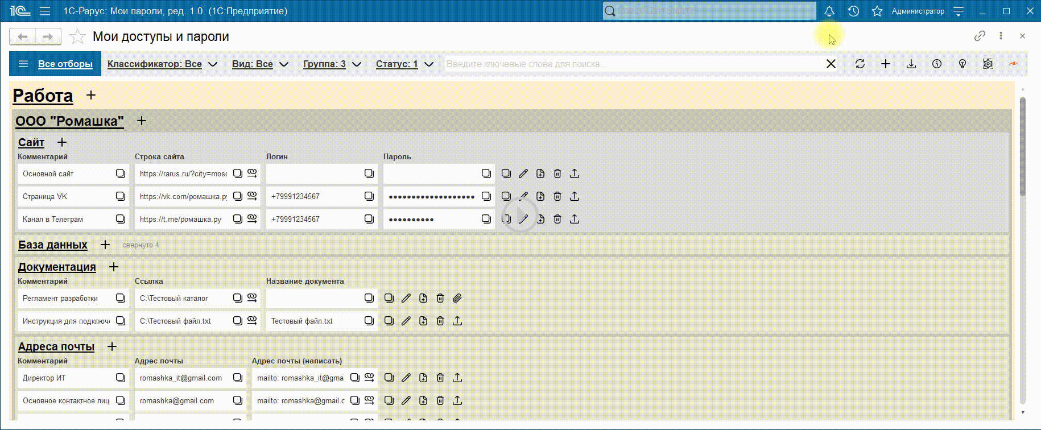
Task: Open the gear settings icon
Action: [988, 64]
